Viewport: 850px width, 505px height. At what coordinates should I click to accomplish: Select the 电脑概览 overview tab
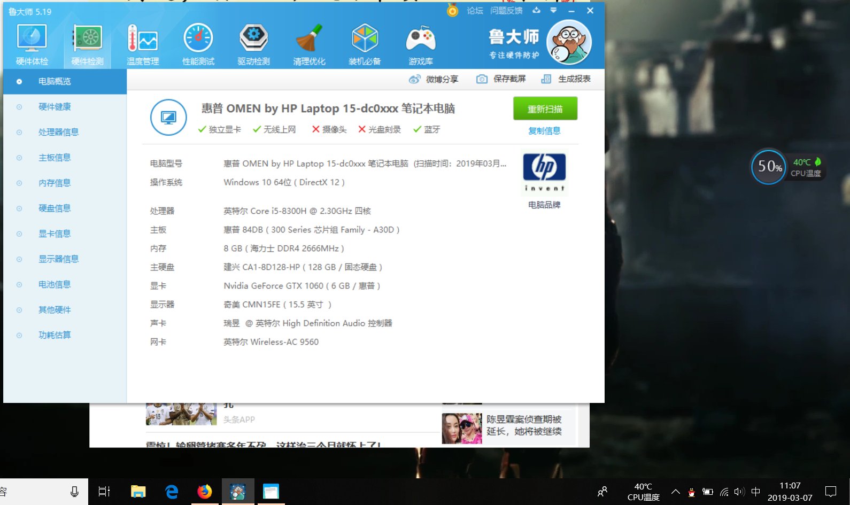coord(65,81)
